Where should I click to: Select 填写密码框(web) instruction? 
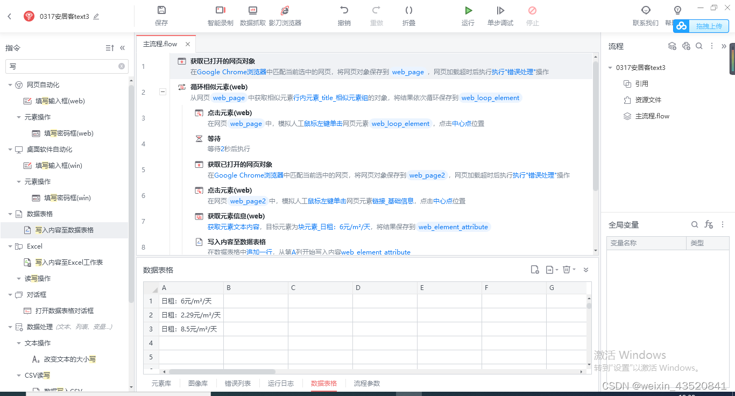tap(69, 133)
